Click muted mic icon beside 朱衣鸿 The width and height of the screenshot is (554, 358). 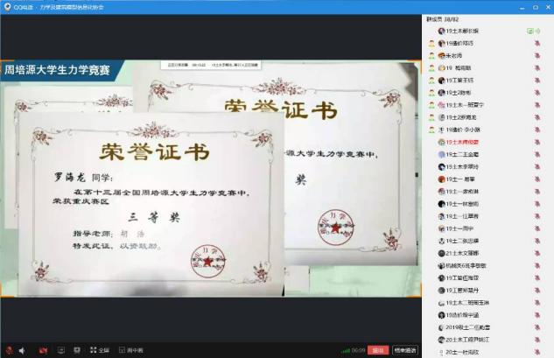[537, 54]
